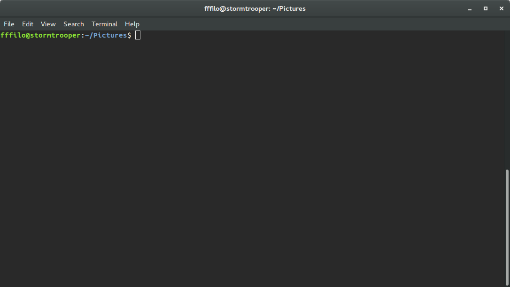
Task: Open the File menu
Action: (9, 24)
